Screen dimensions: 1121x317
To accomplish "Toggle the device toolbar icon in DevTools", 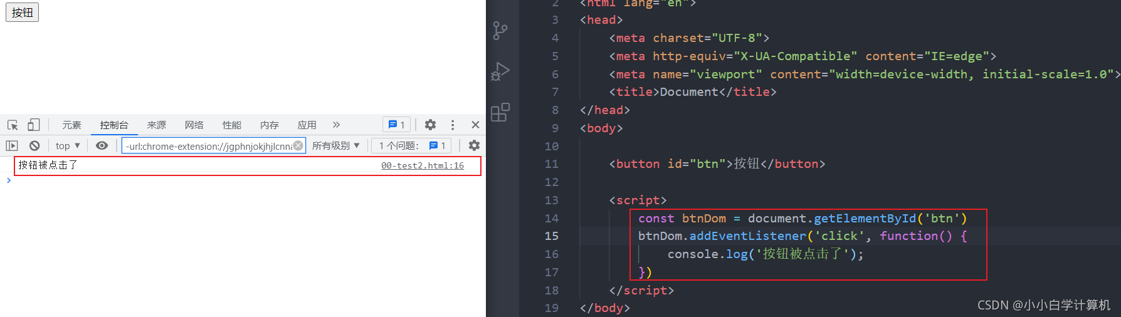I will pyautogui.click(x=33, y=125).
